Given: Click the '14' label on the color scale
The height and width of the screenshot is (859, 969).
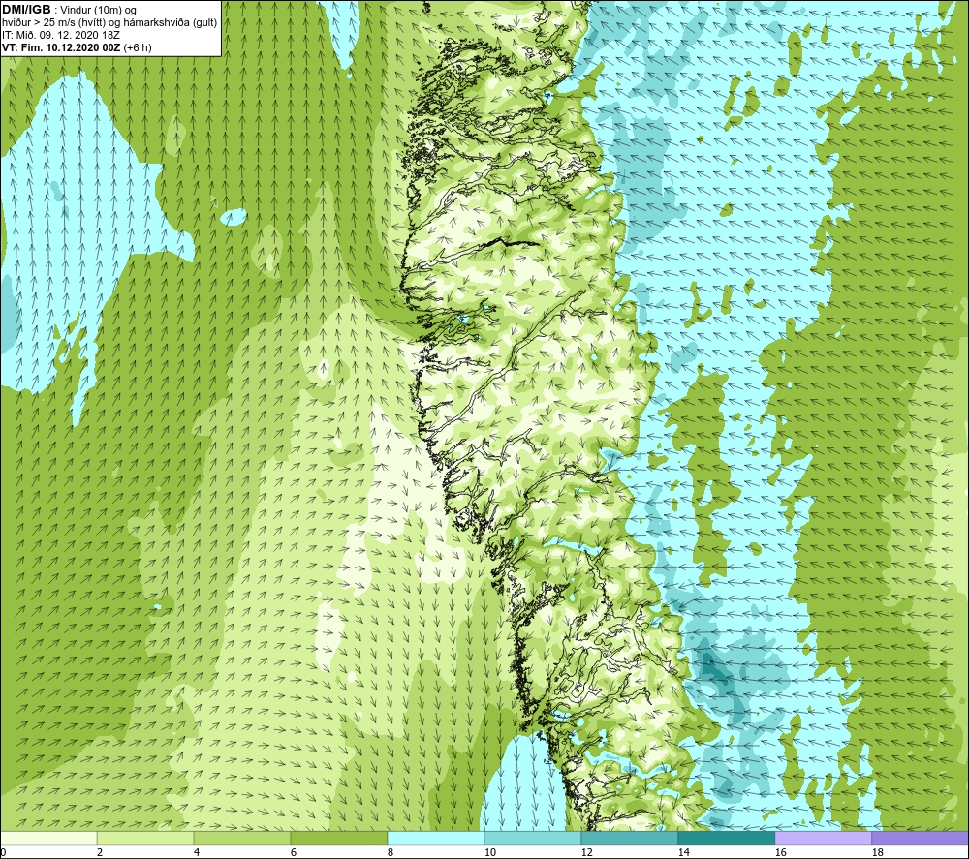Looking at the screenshot, I should click(683, 853).
